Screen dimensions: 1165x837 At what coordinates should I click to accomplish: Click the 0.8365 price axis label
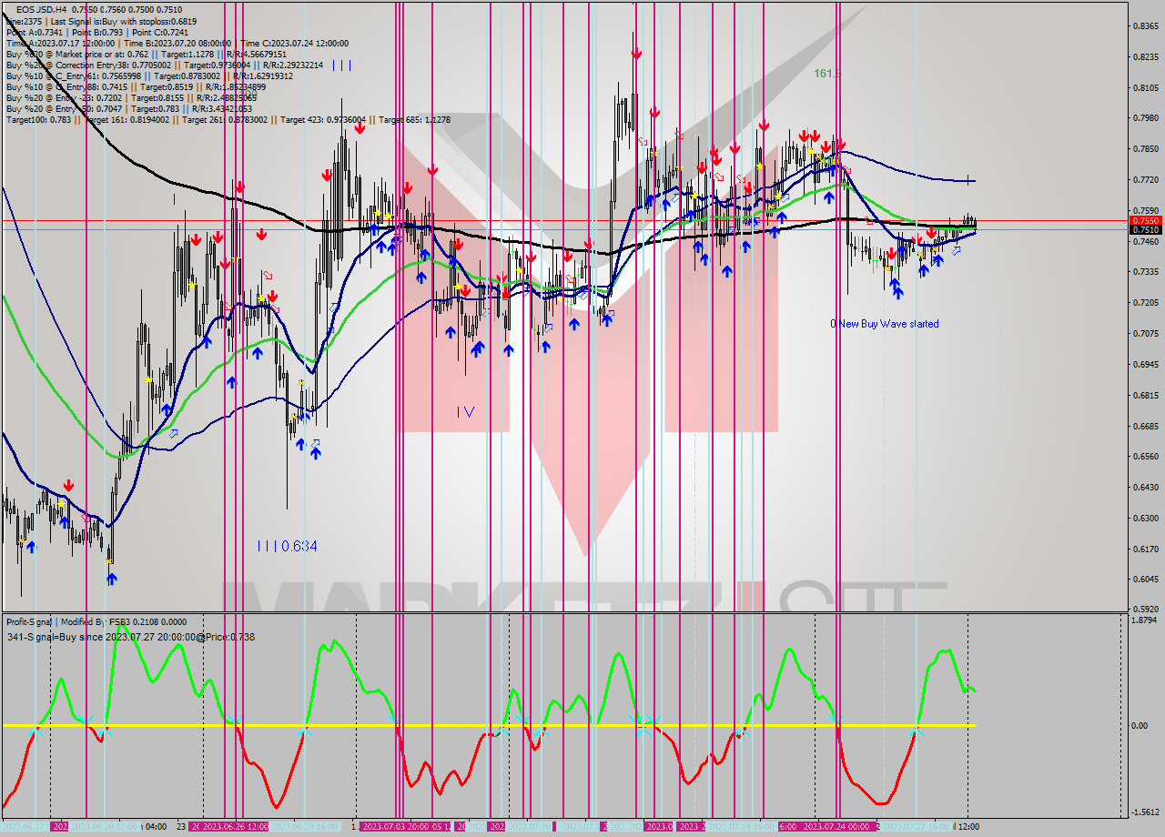(x=1145, y=26)
